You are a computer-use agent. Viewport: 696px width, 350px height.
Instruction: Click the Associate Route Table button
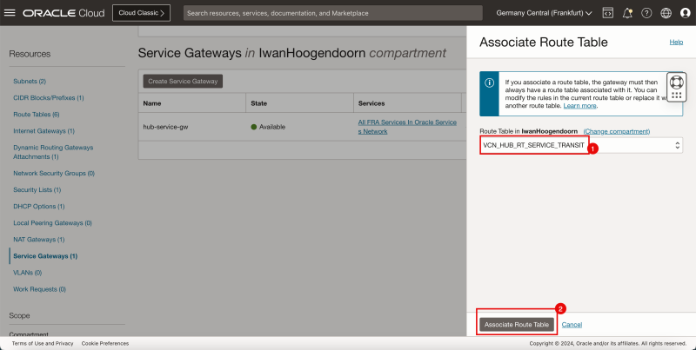[x=516, y=324]
